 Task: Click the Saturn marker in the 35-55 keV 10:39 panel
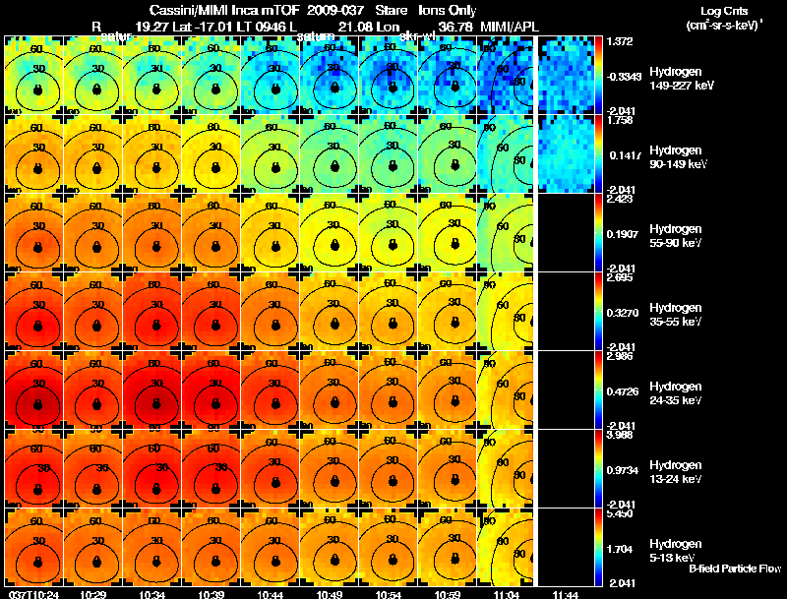[x=215, y=325]
